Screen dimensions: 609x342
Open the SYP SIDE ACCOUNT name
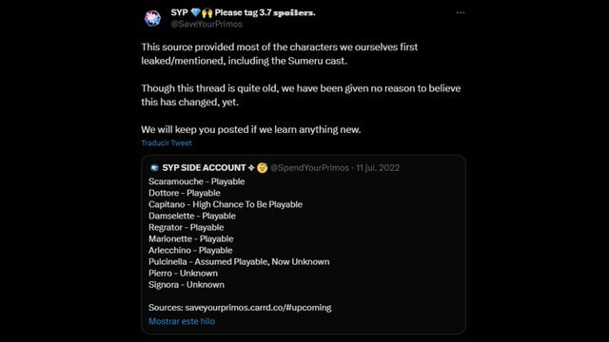pyautogui.click(x=204, y=168)
